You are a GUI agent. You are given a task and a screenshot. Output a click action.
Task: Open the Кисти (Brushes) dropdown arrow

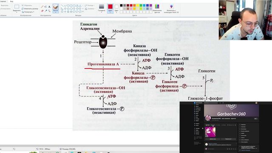(56, 12)
